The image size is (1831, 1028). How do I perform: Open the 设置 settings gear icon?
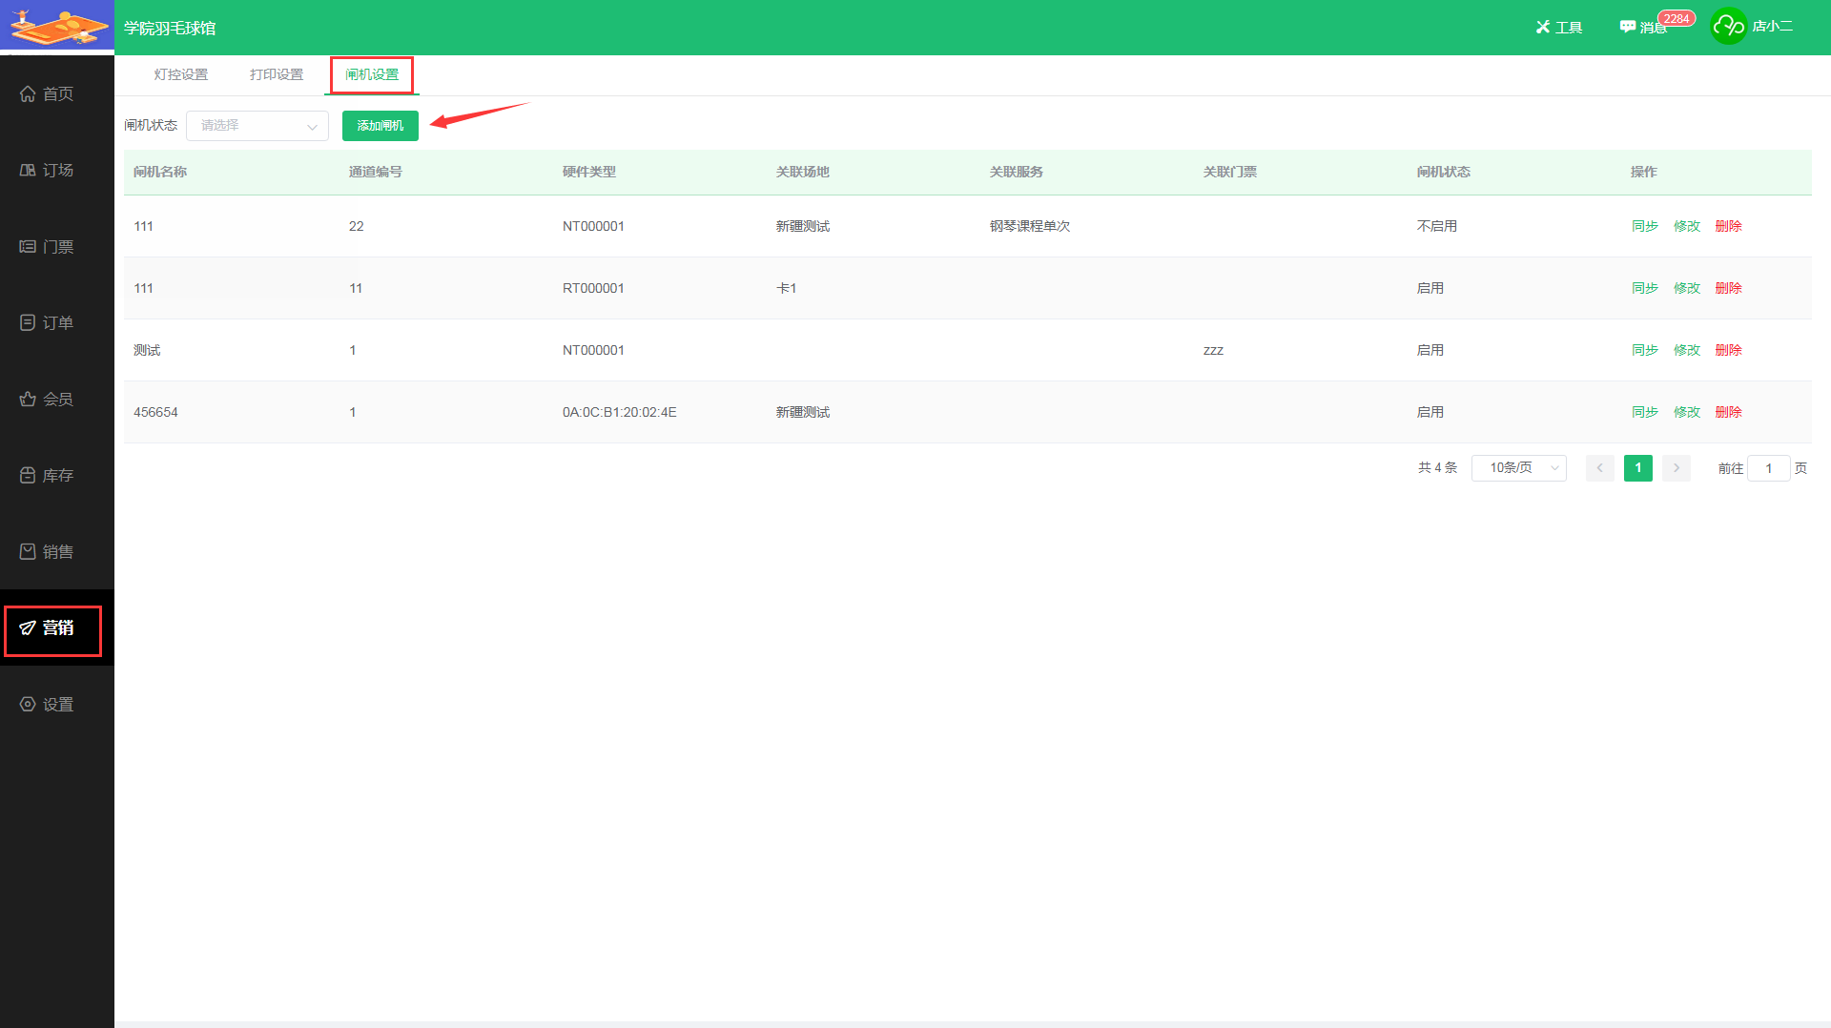[x=28, y=704]
